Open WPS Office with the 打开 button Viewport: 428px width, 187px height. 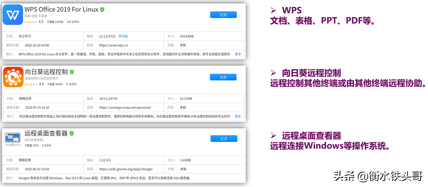[224, 15]
